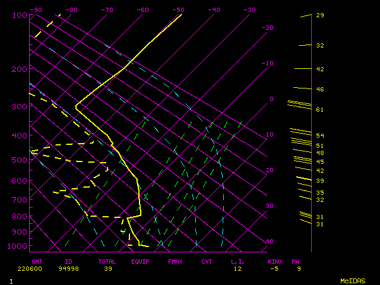Click the McIDAS label in bottom corner

click(352, 280)
